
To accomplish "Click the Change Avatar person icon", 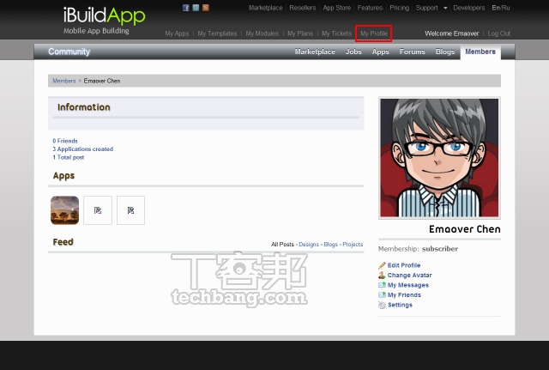I will (x=382, y=276).
